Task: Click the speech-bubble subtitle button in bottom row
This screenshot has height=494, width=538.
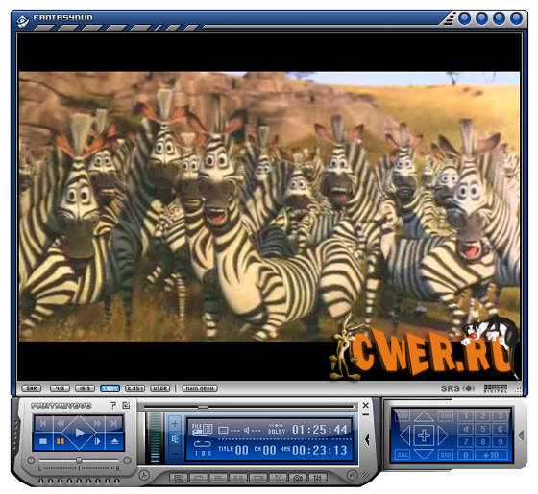Action: (x=179, y=478)
